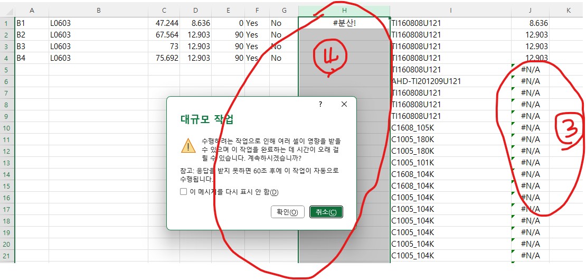Select row 21 header
Viewport: 586px width, 280px height.
point(7,256)
